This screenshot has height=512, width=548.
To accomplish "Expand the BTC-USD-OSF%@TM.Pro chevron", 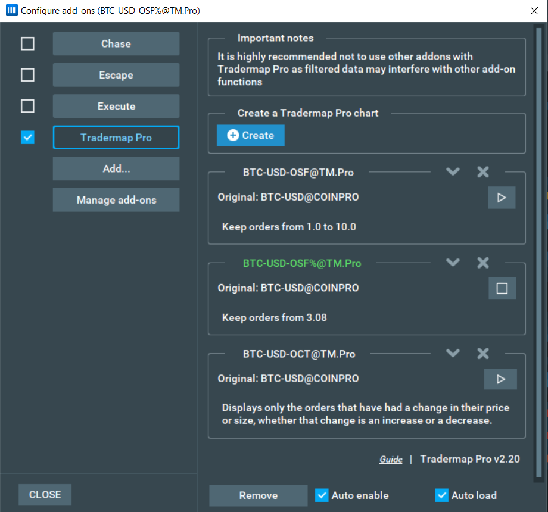I will point(453,263).
